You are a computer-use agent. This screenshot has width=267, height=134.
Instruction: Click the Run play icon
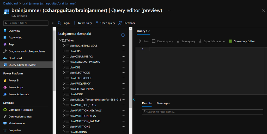point(140,41)
